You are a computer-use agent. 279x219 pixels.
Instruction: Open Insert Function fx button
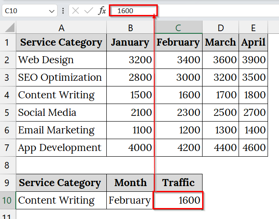[x=102, y=11]
